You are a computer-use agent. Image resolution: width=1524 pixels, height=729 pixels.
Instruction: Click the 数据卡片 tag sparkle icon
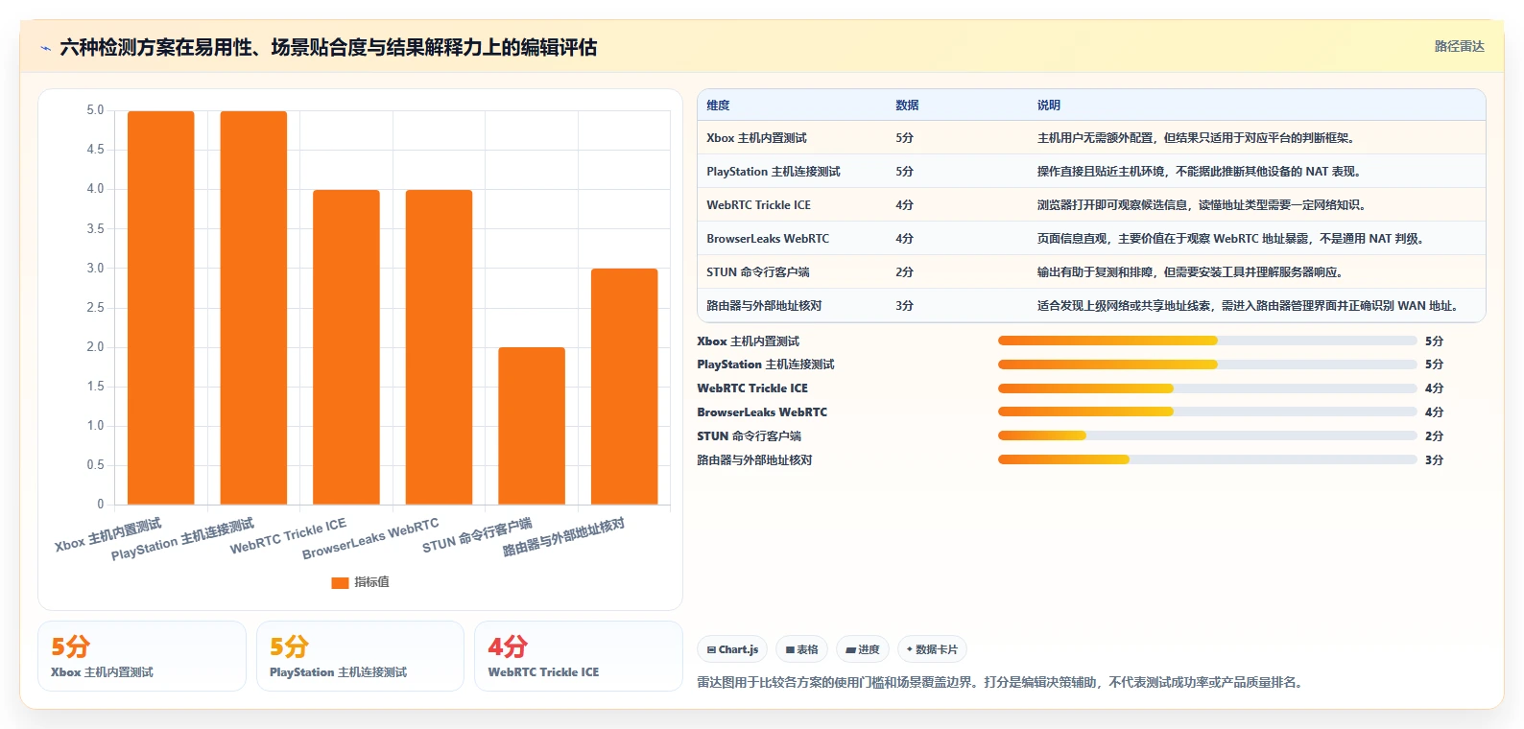(x=910, y=649)
